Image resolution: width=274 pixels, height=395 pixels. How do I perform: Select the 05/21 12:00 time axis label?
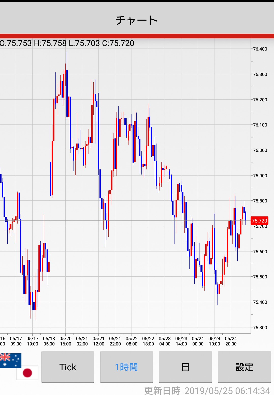(98, 341)
